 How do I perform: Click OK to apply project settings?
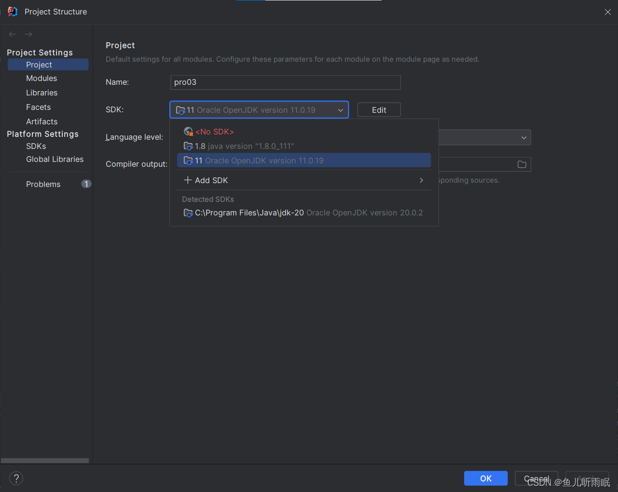(x=485, y=478)
